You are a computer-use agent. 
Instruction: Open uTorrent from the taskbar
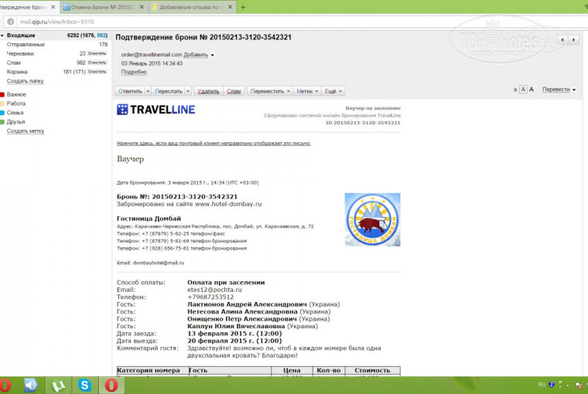click(x=58, y=384)
